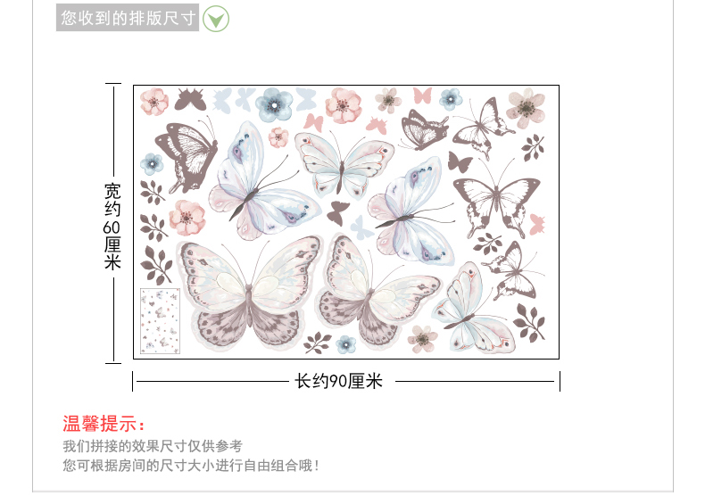Click the small pink butterfly at right edge

click(x=537, y=224)
